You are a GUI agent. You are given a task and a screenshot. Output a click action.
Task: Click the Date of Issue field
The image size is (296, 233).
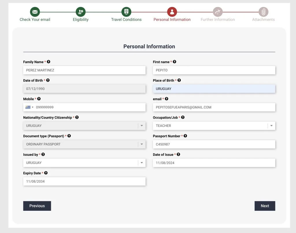[x=214, y=163]
